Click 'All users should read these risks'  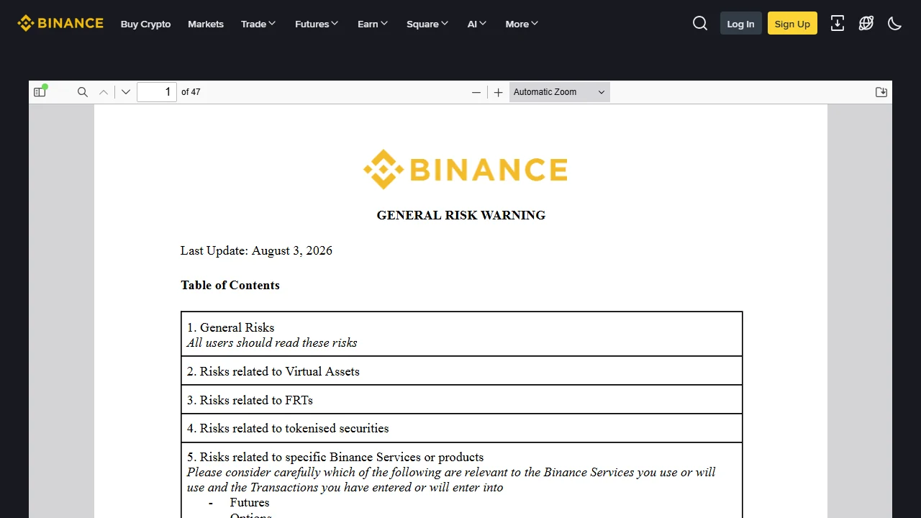tap(272, 342)
